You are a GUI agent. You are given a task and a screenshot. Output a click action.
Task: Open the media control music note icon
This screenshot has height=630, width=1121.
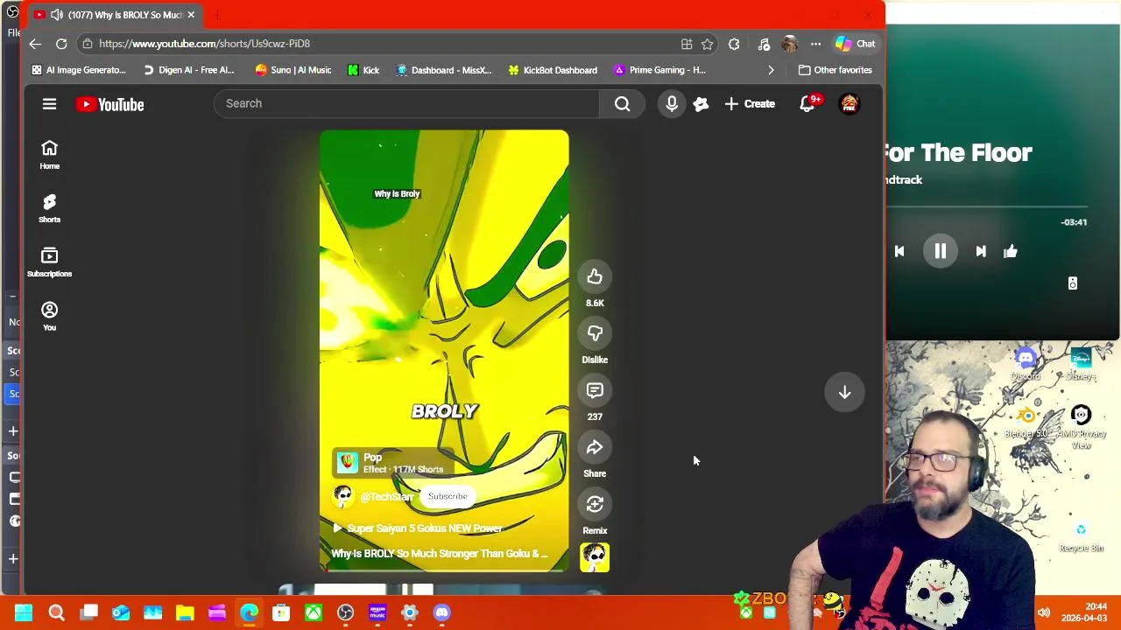764,44
